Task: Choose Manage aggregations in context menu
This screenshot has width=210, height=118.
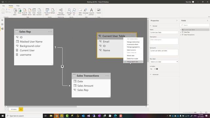Action: [133, 47]
